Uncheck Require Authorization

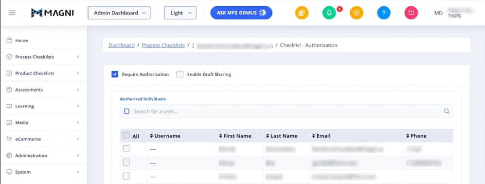115,74
